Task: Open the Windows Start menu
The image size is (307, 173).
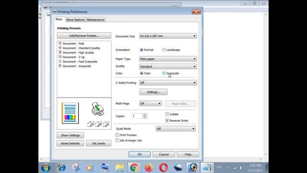Action: [x=46, y=168]
